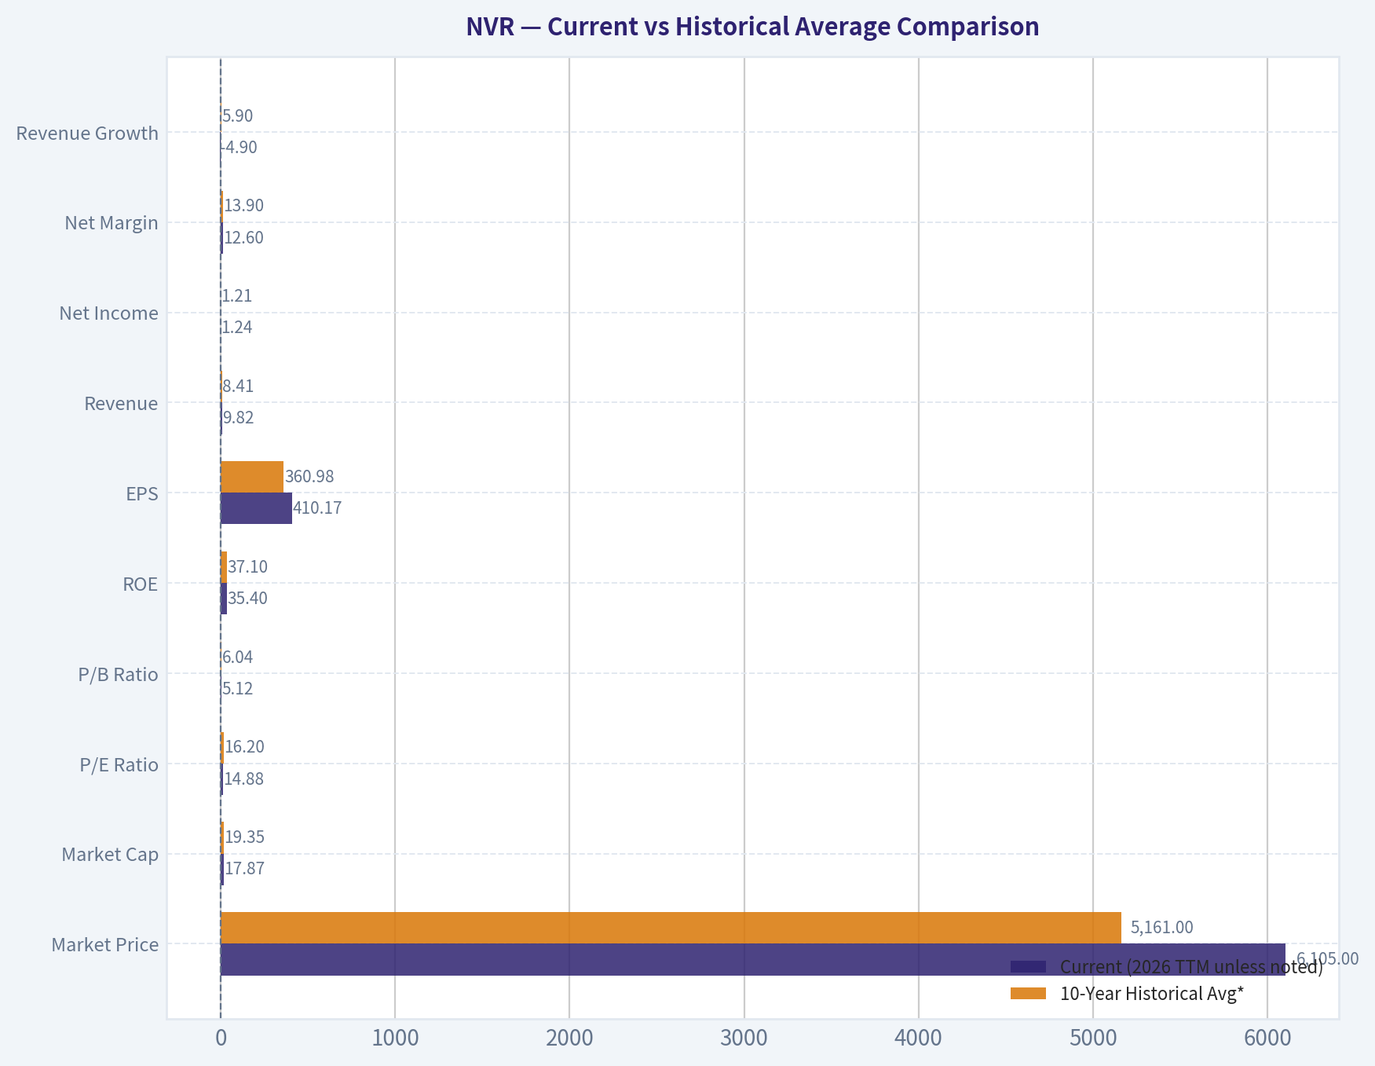
Task: Click the chart title 'NVR — Current vs Historical Average Comparison'
Action: [752, 27]
